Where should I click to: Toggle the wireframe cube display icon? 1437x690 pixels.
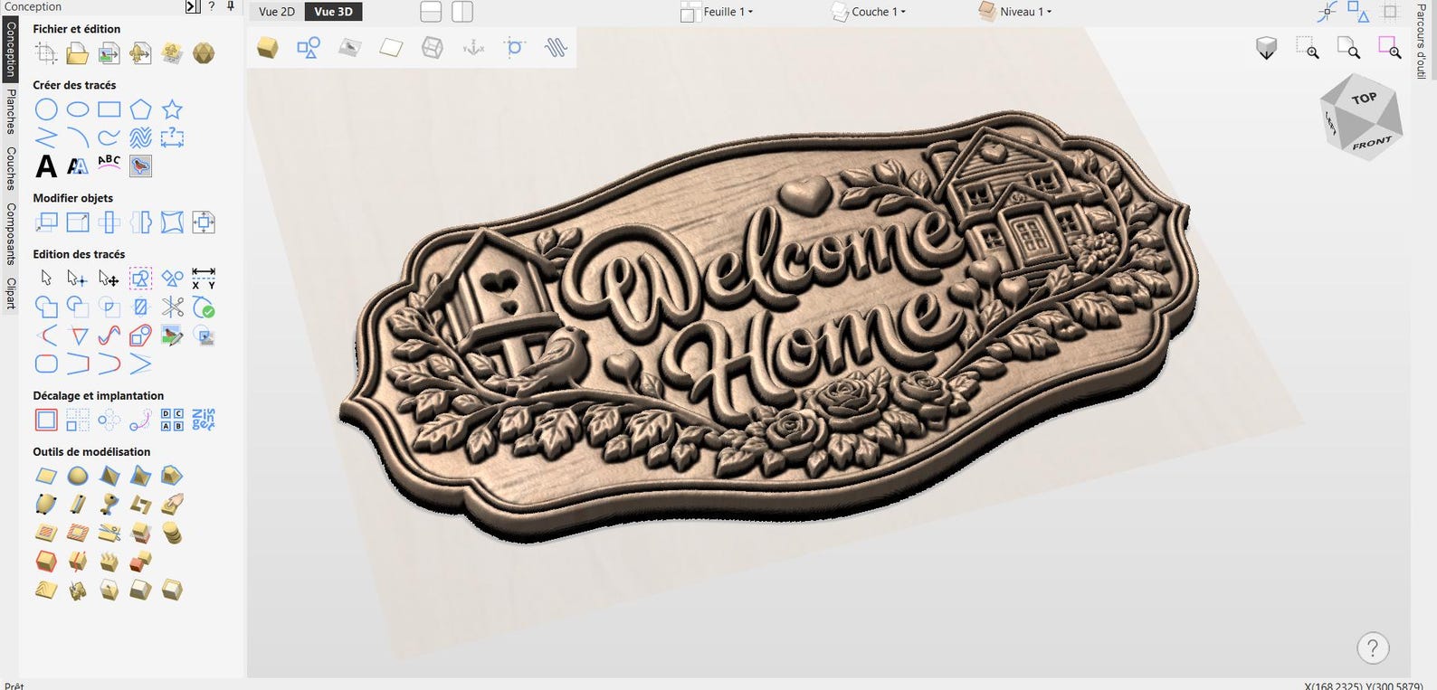pos(433,47)
